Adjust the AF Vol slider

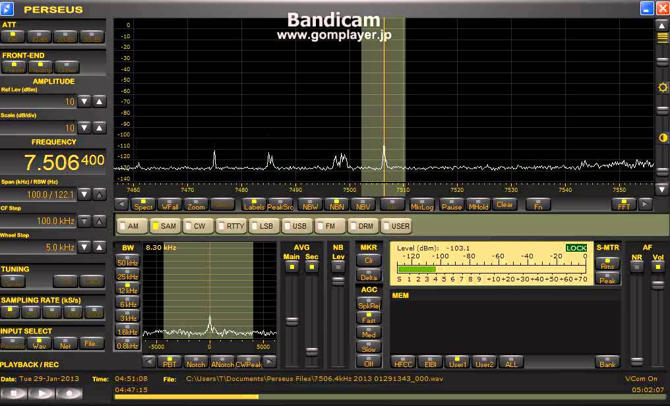click(x=657, y=285)
